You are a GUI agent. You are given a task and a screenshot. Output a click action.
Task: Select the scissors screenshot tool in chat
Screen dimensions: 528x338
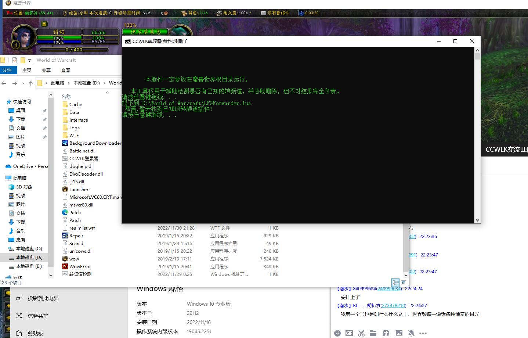pos(361,333)
